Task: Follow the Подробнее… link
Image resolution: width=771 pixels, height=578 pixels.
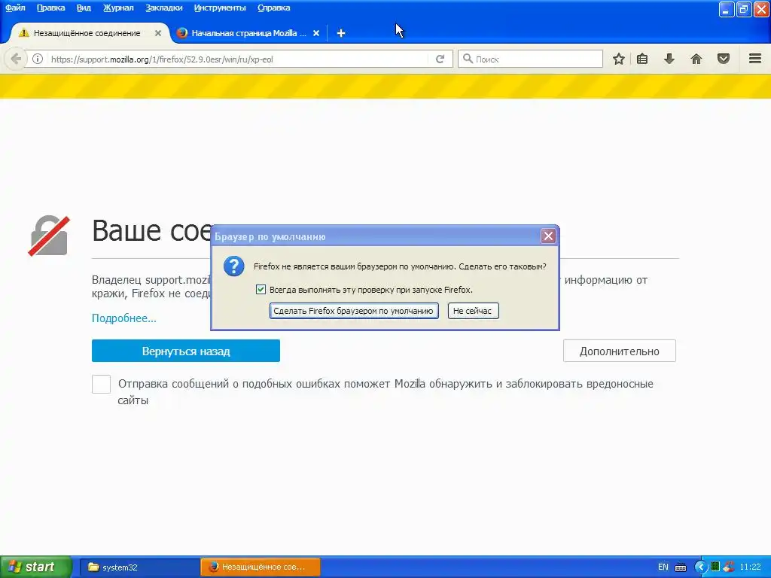Action: point(124,318)
